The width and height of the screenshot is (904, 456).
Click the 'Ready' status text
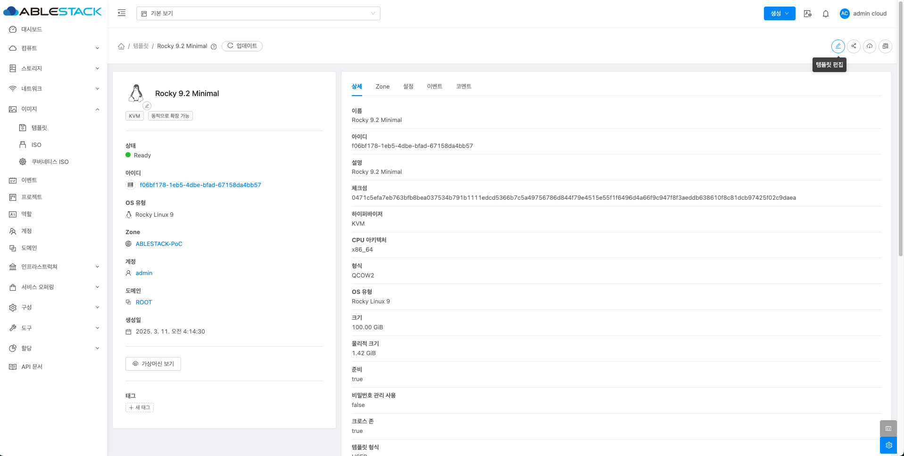click(x=142, y=155)
